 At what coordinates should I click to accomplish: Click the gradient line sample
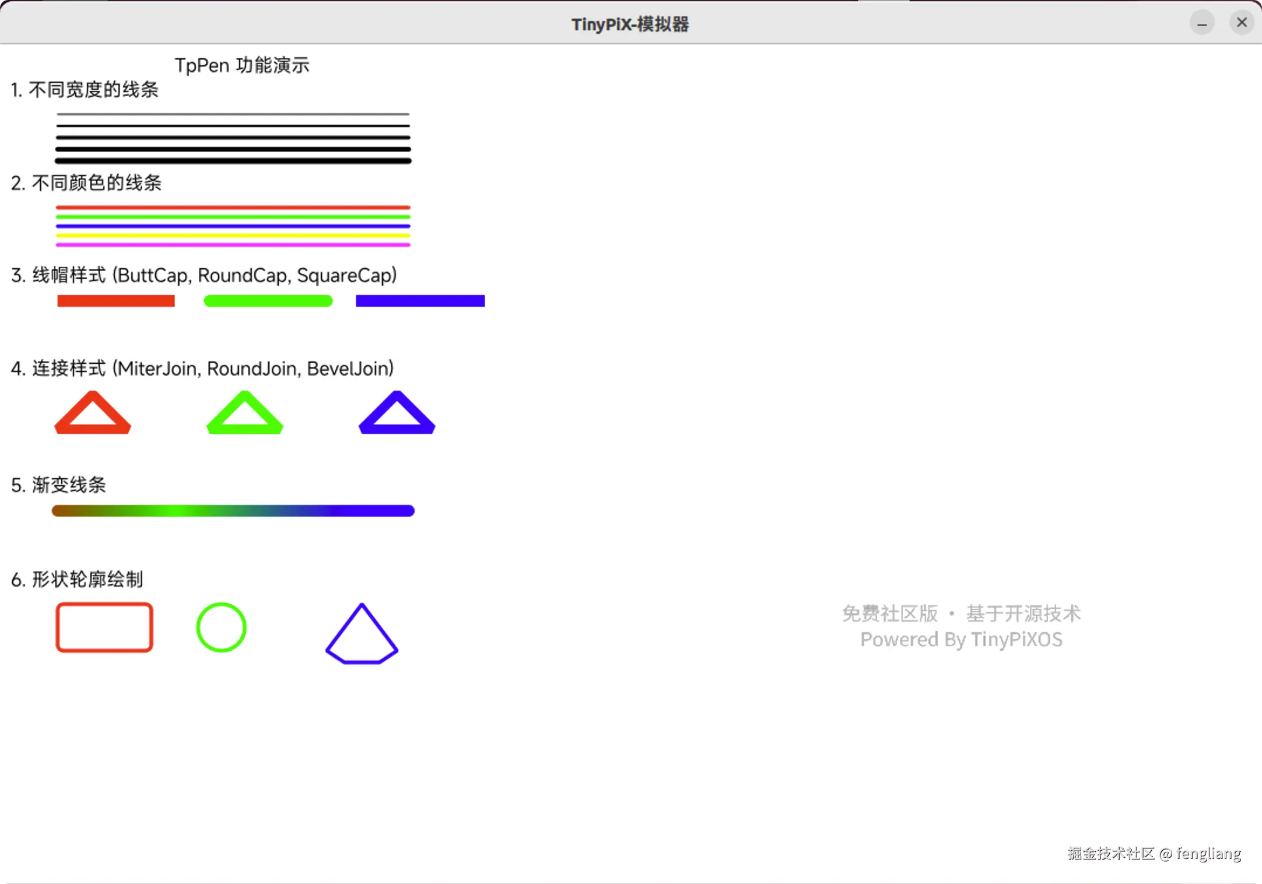pos(232,511)
